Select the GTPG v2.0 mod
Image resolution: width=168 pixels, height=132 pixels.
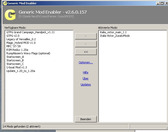(13, 36)
